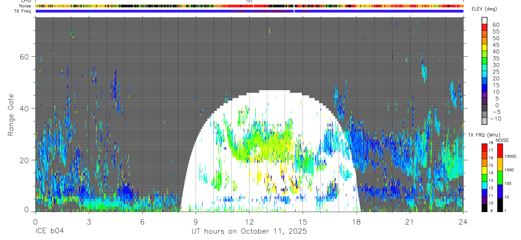Click the '55' label on ELEV legend
521x240 pixels.
click(496, 31)
